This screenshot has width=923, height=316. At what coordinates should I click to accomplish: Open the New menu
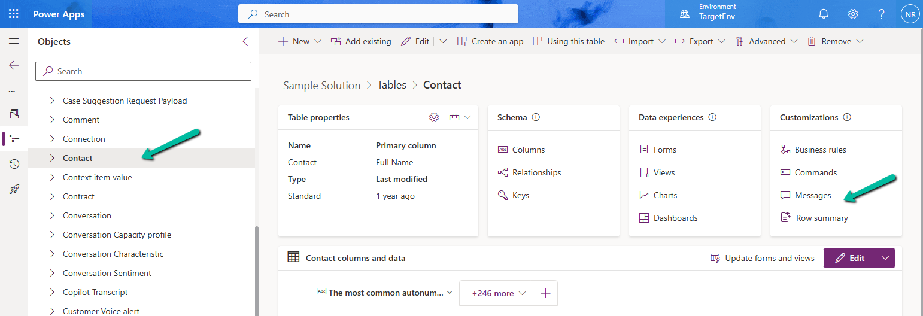tap(300, 41)
